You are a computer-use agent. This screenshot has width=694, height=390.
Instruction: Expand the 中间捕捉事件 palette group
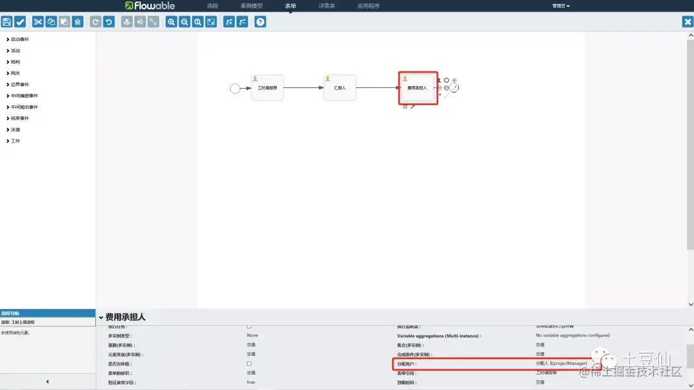tap(22, 96)
